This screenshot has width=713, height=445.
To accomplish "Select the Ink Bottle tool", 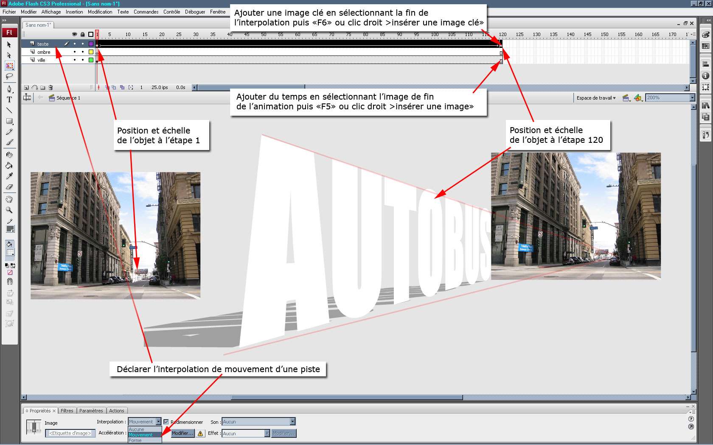I will pyautogui.click(x=9, y=155).
